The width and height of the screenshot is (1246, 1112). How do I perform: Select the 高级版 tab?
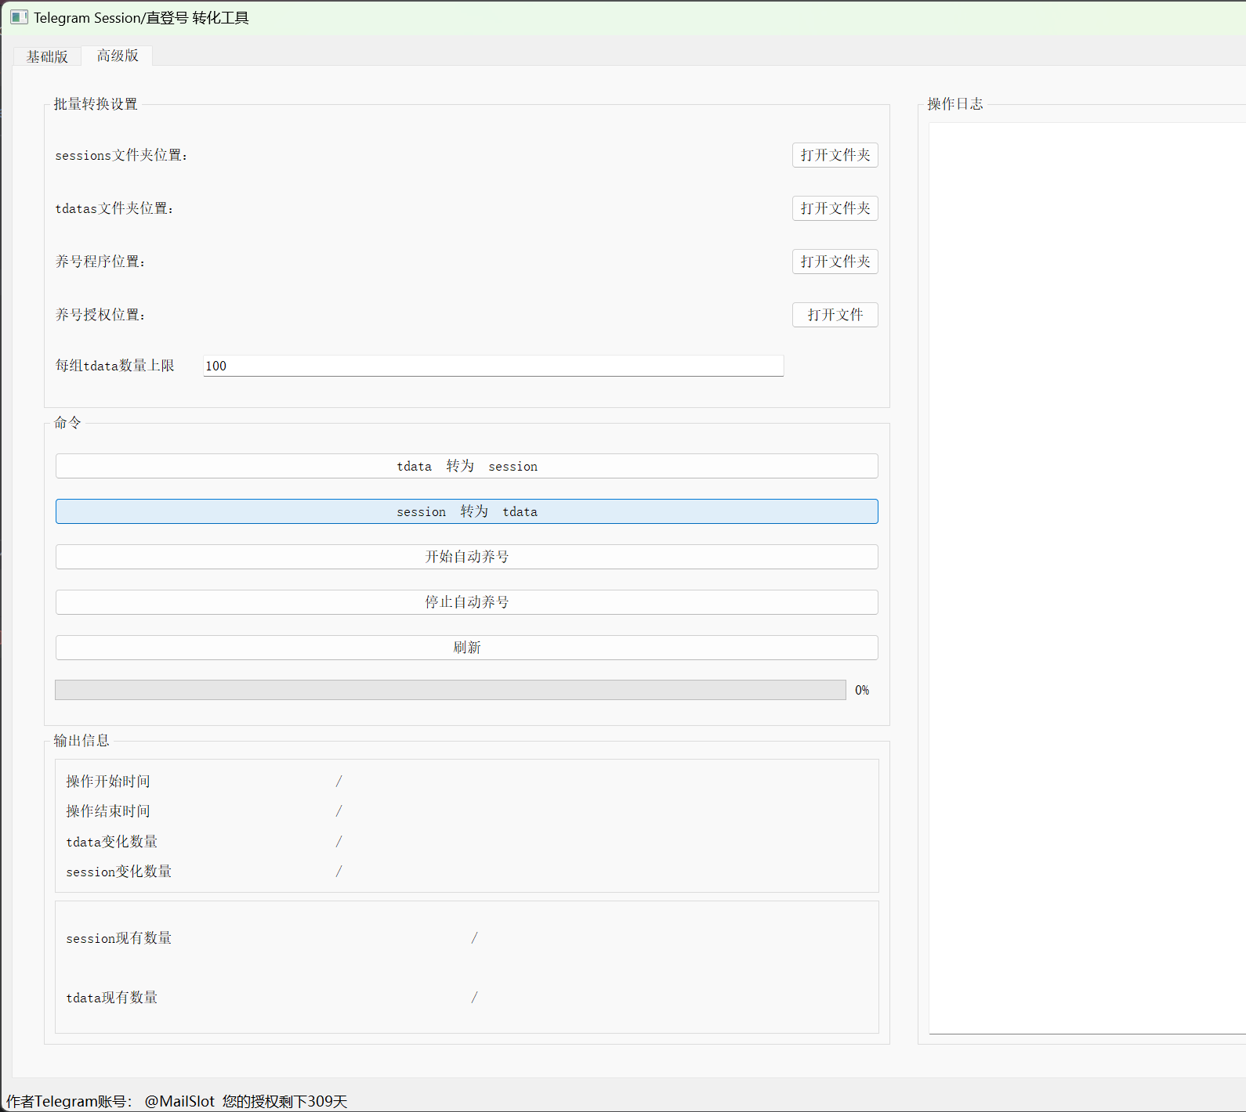[118, 56]
